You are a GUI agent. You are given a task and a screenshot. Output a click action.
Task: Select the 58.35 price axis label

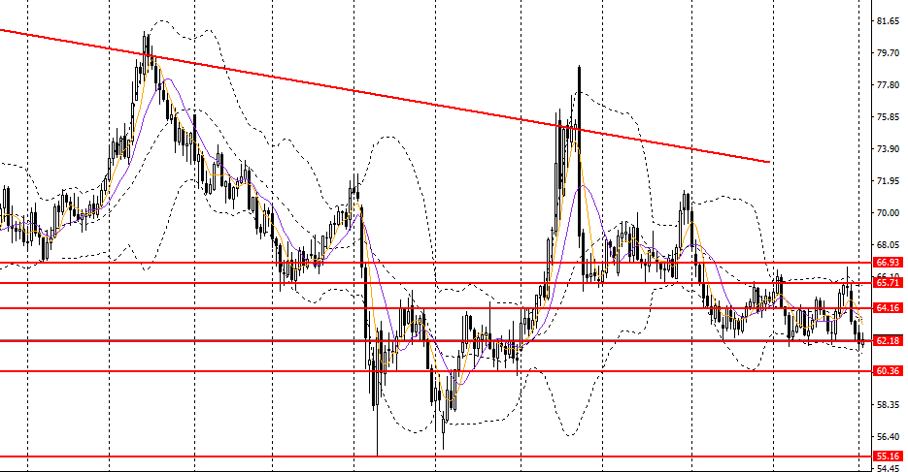[x=886, y=405]
